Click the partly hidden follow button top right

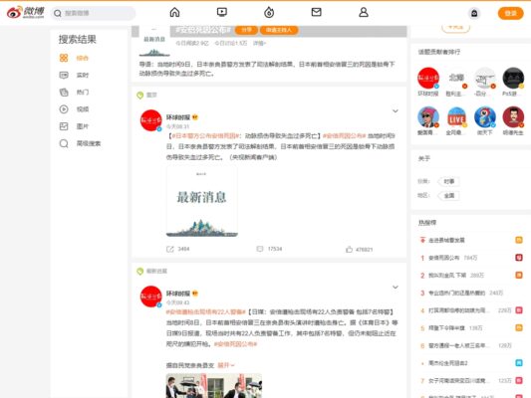[456, 29]
